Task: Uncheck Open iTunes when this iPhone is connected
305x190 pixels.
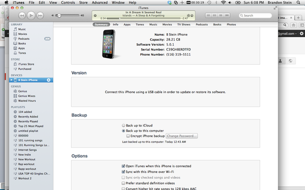Action: click(x=123, y=166)
